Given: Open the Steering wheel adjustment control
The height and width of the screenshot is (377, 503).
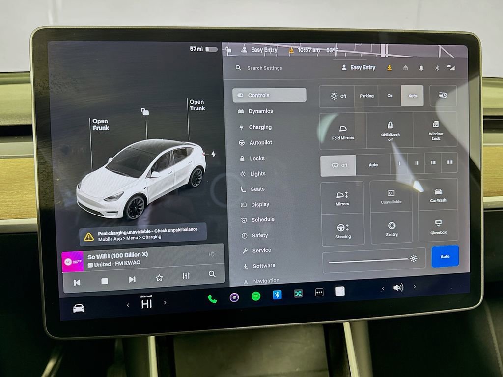Looking at the screenshot, I should coord(342,228).
